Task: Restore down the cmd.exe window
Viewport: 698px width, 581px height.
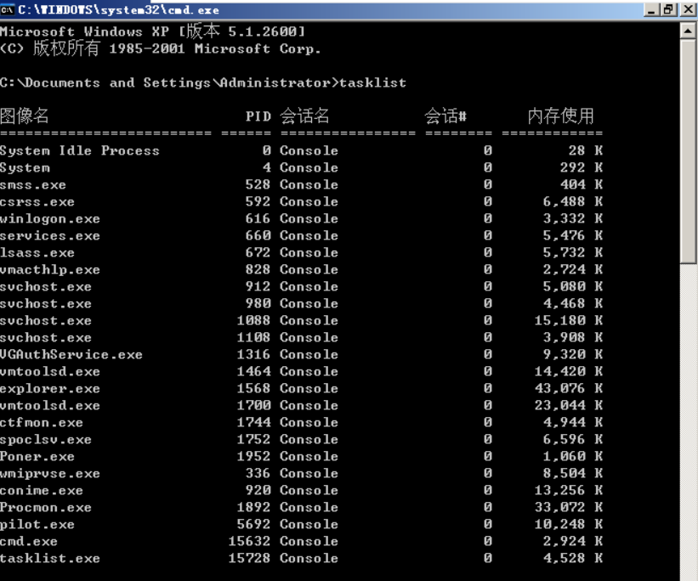Action: point(668,10)
